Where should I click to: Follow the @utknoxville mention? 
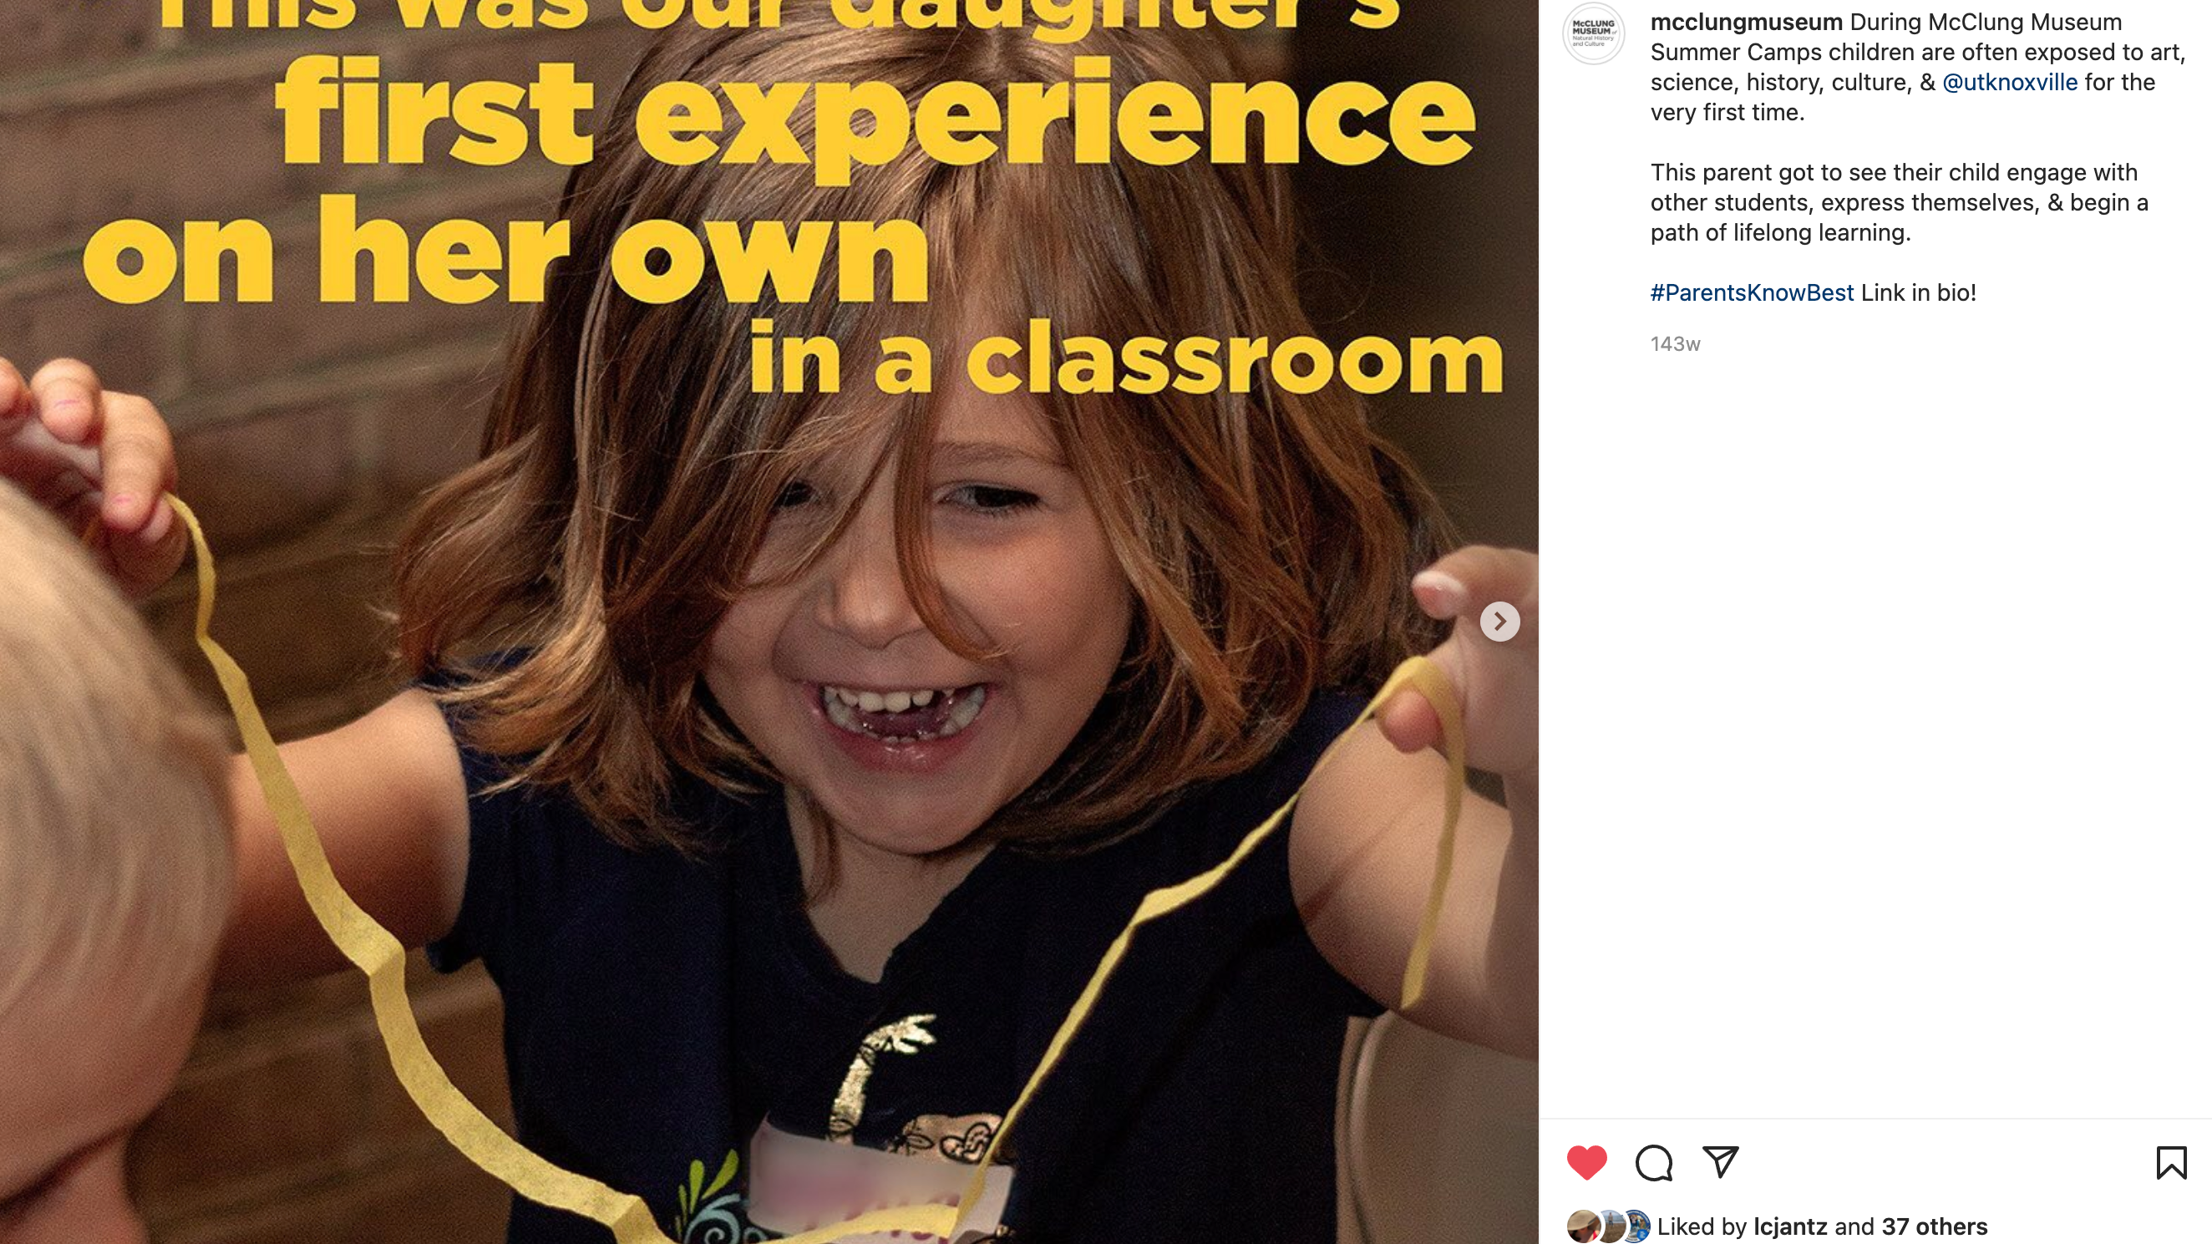(2009, 83)
